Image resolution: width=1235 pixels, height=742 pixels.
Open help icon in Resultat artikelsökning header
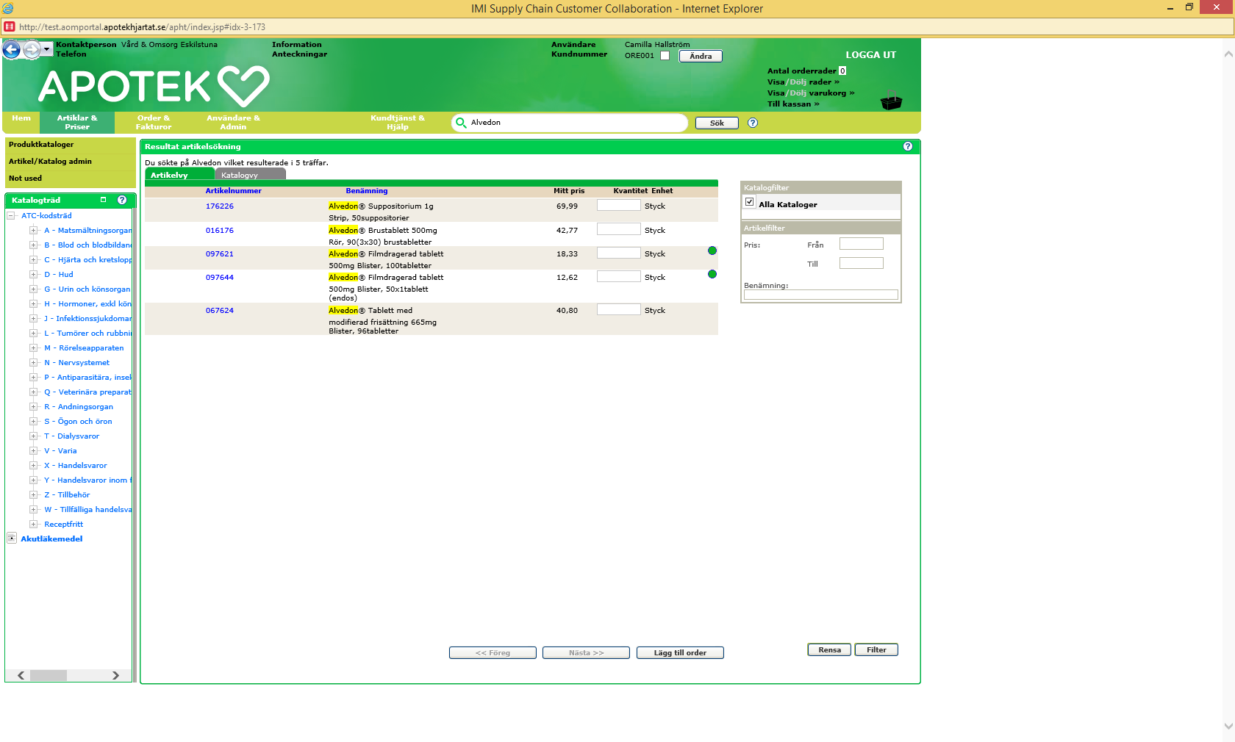908,146
